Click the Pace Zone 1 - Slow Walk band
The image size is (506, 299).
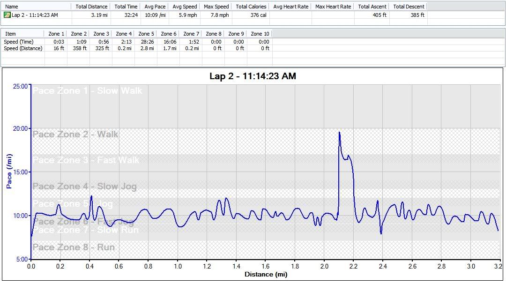(x=87, y=90)
